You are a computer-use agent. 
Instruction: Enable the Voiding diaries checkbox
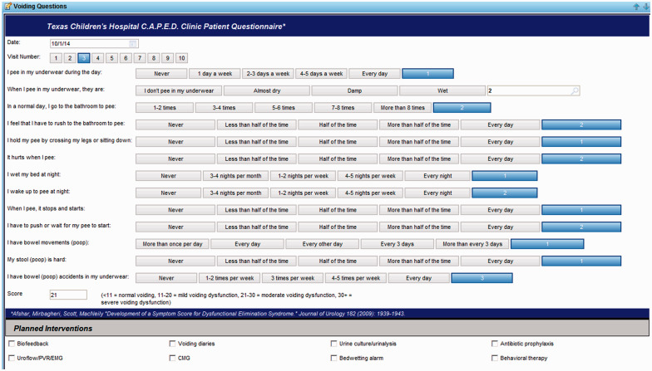pyautogui.click(x=172, y=344)
